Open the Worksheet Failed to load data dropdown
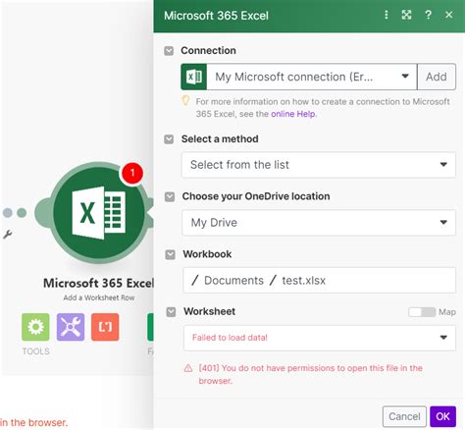465x430 pixels. [320, 338]
